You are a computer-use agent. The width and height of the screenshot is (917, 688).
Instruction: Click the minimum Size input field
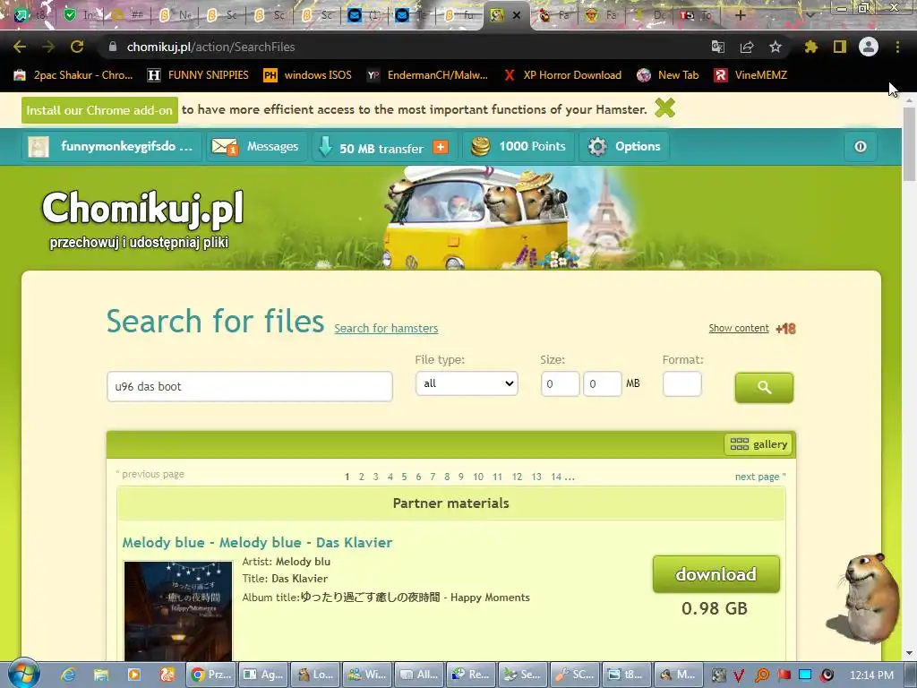tap(560, 383)
